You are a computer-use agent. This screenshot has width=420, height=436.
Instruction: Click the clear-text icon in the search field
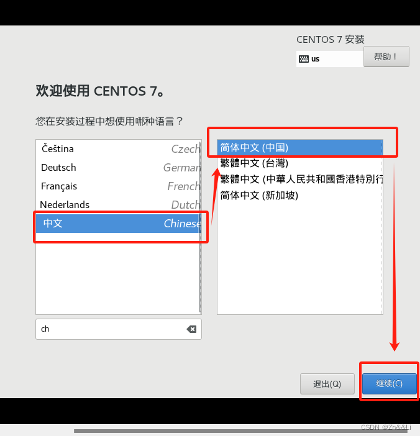coord(191,329)
